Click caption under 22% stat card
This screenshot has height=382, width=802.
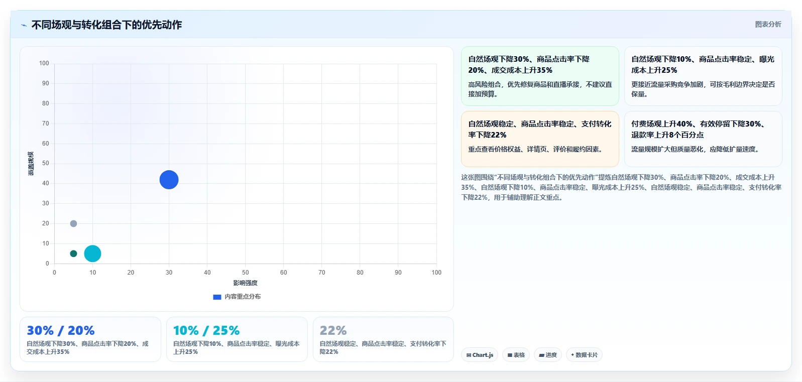[x=383, y=347]
